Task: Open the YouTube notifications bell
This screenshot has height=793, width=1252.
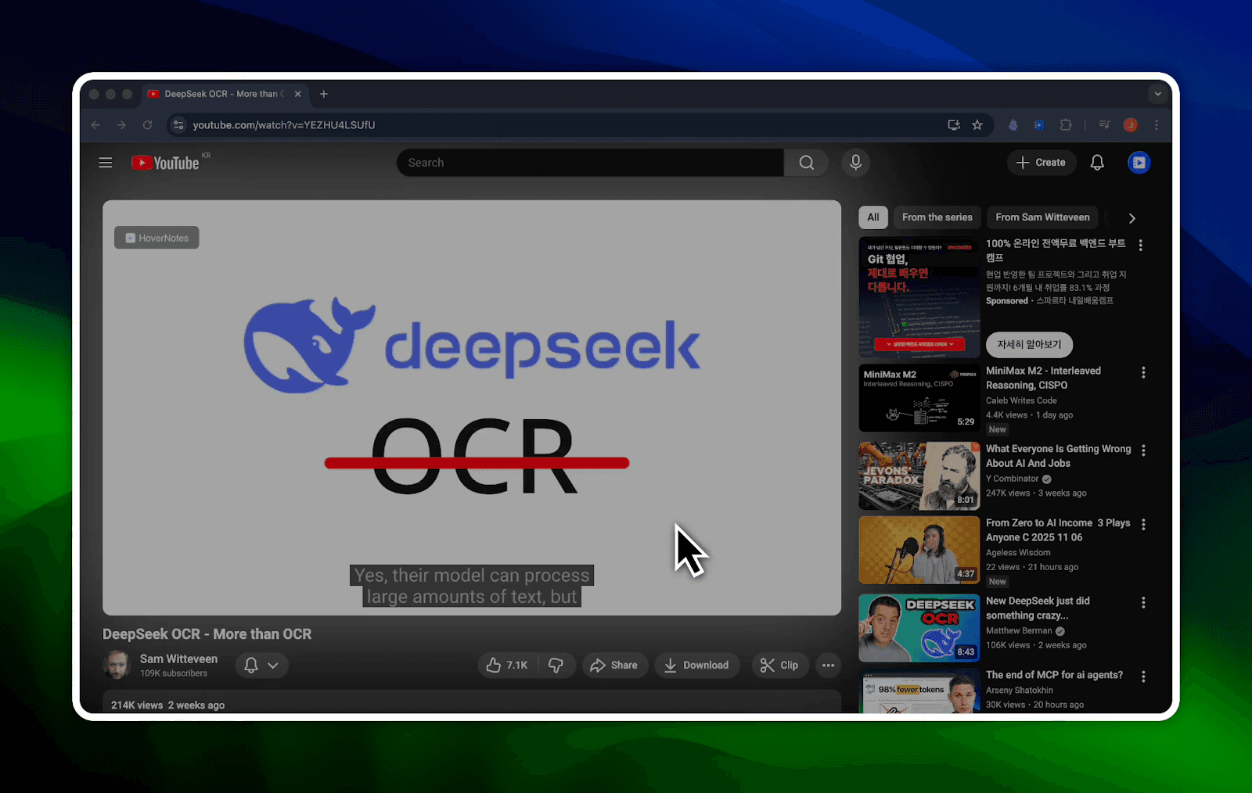Action: pyautogui.click(x=1097, y=163)
